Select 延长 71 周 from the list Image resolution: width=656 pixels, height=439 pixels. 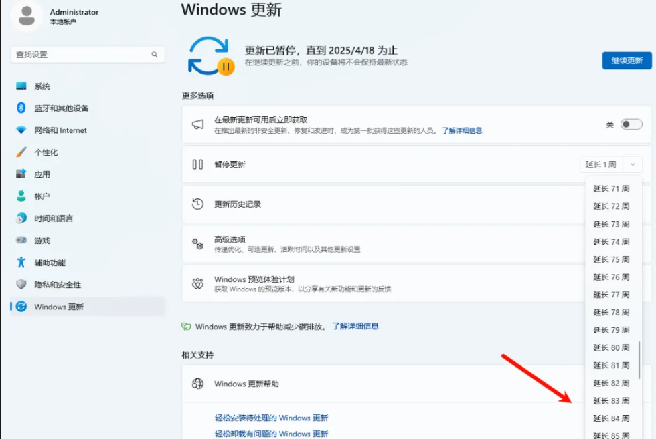[x=611, y=189]
